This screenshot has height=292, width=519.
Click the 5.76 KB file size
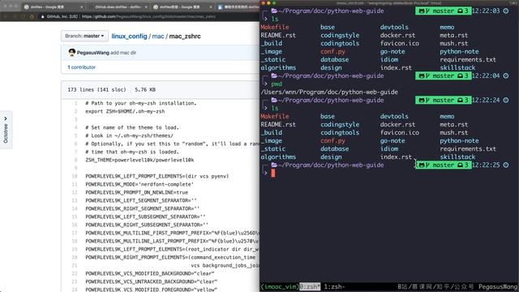pos(145,90)
